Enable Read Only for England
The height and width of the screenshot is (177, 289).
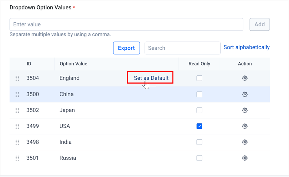click(x=199, y=78)
